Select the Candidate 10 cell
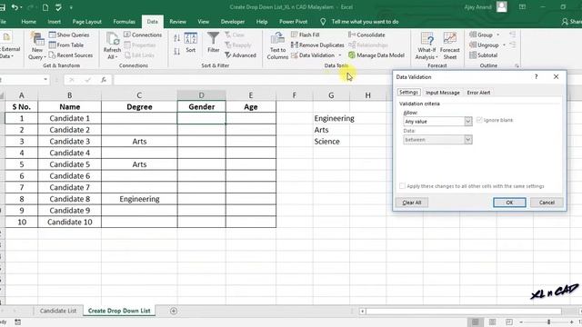This screenshot has width=582, height=327. (x=69, y=222)
